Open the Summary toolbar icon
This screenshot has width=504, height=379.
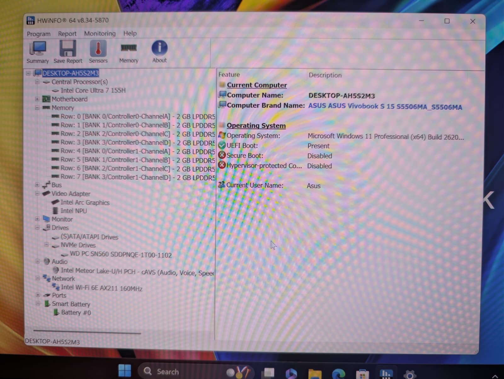coord(37,52)
